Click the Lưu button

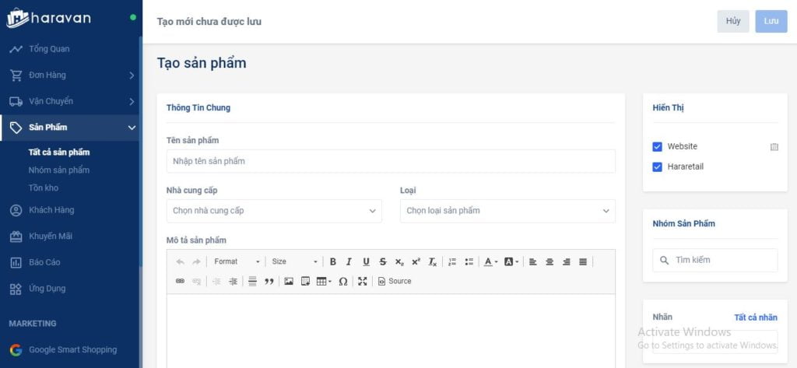tap(771, 21)
